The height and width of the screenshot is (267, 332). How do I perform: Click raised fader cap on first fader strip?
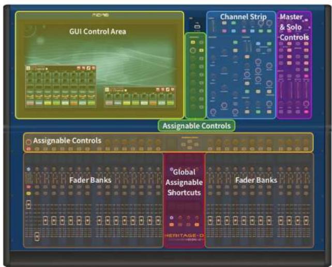click(x=28, y=205)
